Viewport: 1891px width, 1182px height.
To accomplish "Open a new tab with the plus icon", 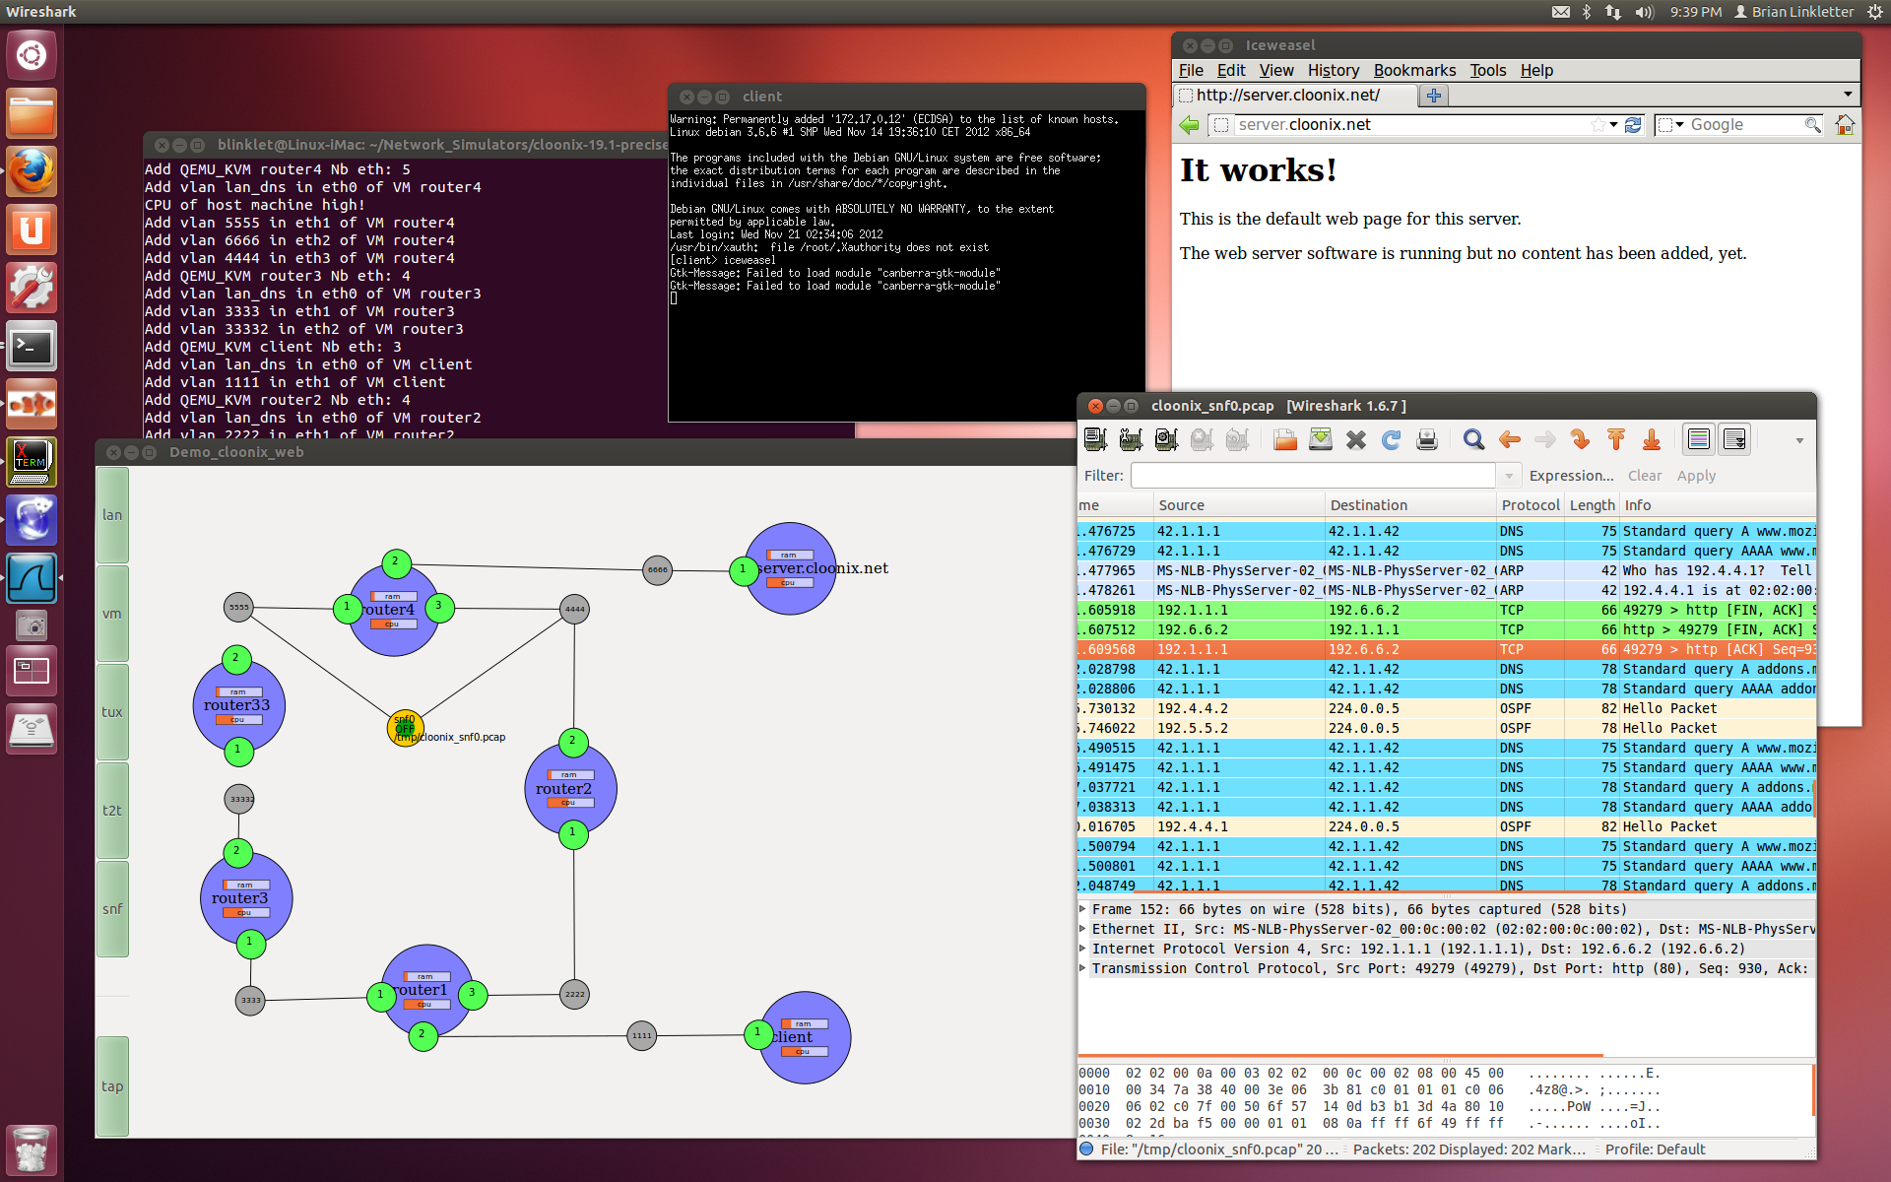I will [1434, 96].
